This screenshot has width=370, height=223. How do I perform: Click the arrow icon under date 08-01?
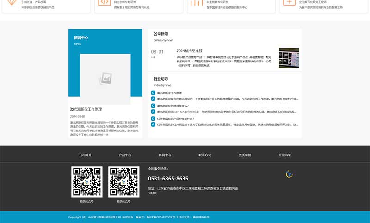click(154, 57)
